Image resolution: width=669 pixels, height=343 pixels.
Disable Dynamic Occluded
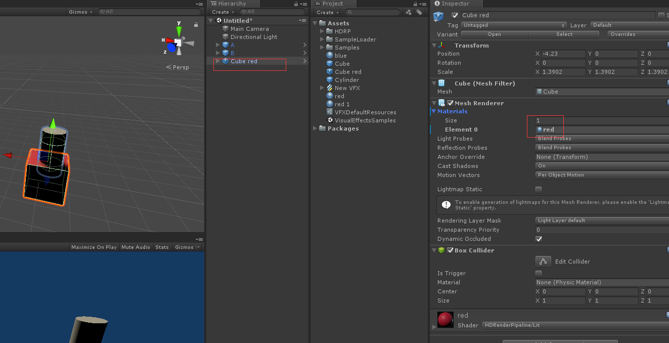538,239
